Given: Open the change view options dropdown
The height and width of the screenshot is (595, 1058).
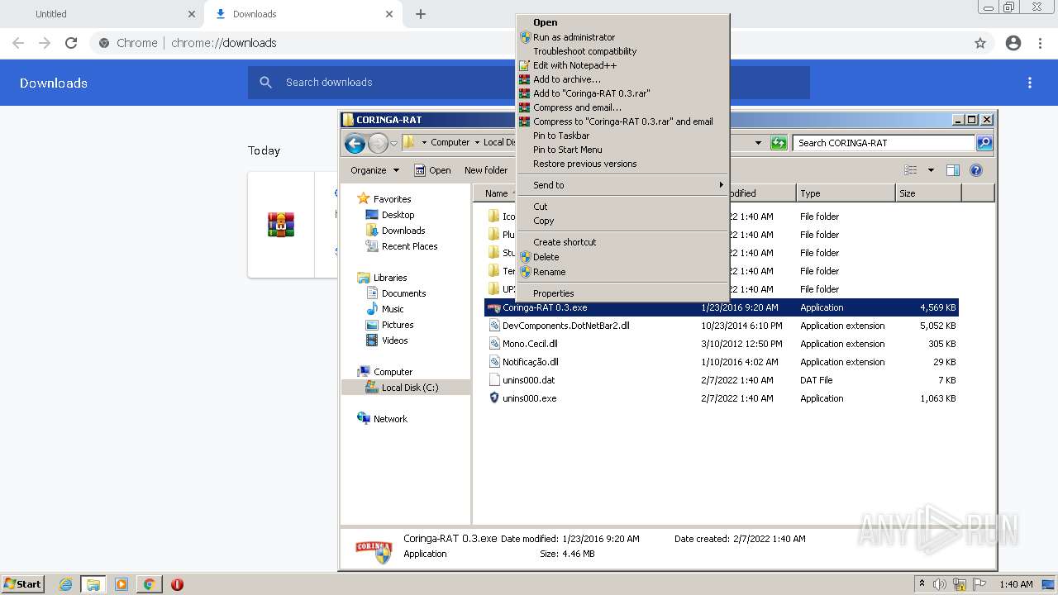Looking at the screenshot, I should tap(931, 170).
